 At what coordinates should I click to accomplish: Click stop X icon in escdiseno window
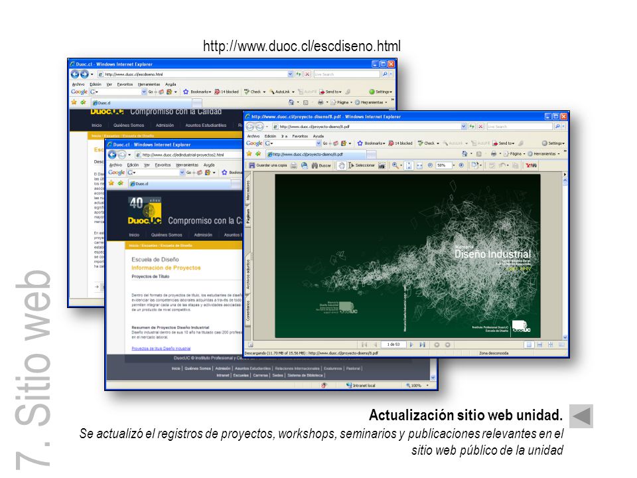(x=307, y=74)
